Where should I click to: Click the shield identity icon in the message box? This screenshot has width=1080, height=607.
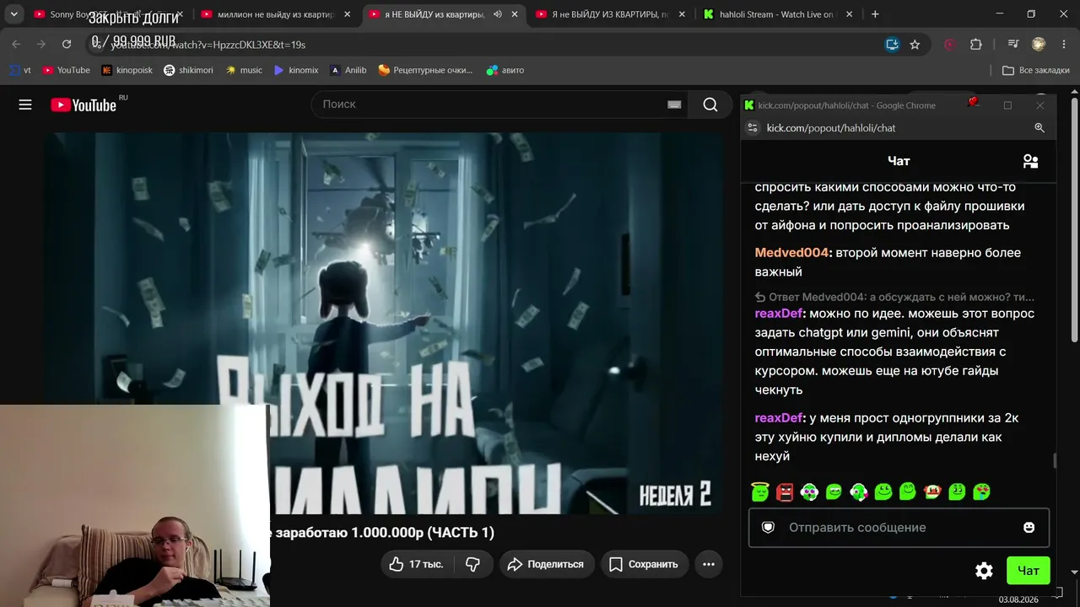pos(768,528)
